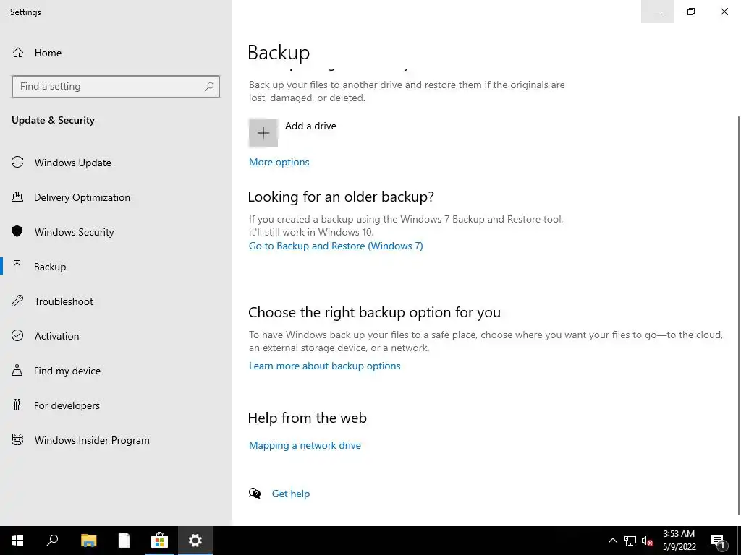This screenshot has height=555, width=741.
Task: Open taskbar search
Action: click(x=52, y=541)
